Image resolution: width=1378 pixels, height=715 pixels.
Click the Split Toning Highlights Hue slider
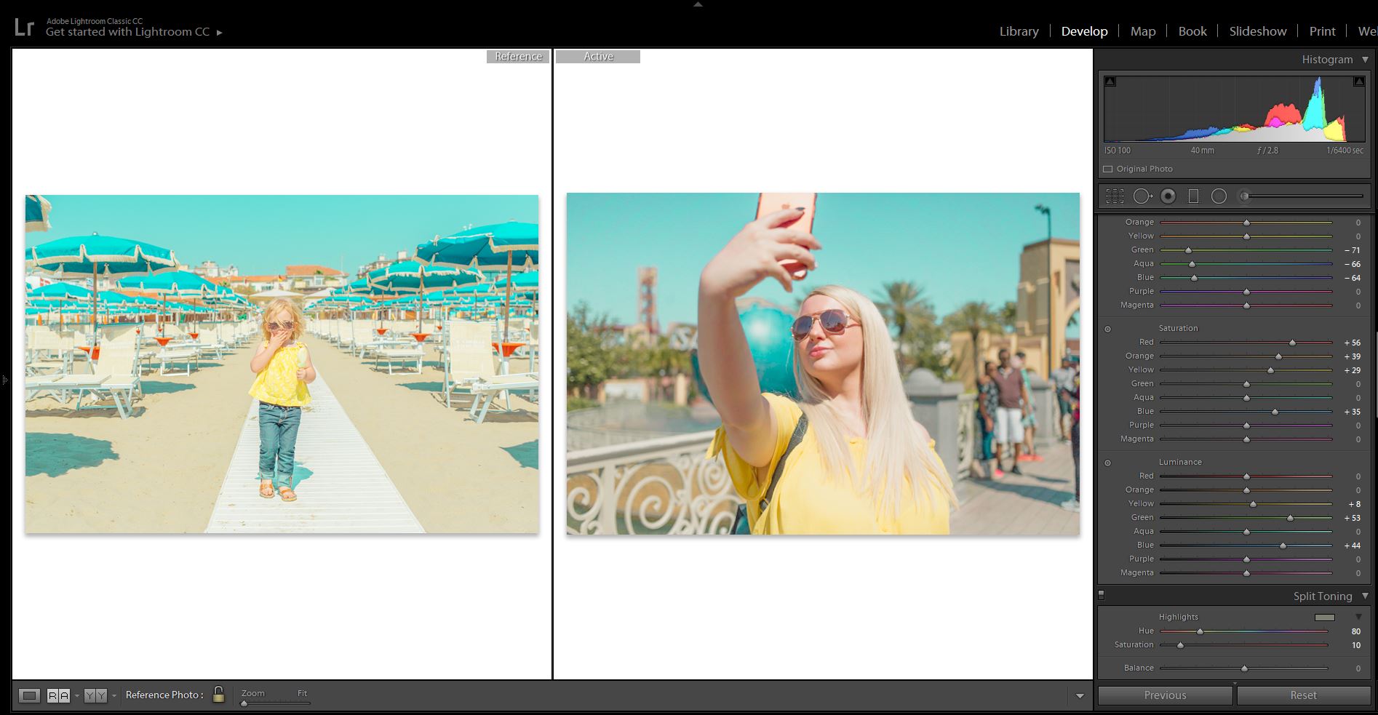tap(1244, 631)
